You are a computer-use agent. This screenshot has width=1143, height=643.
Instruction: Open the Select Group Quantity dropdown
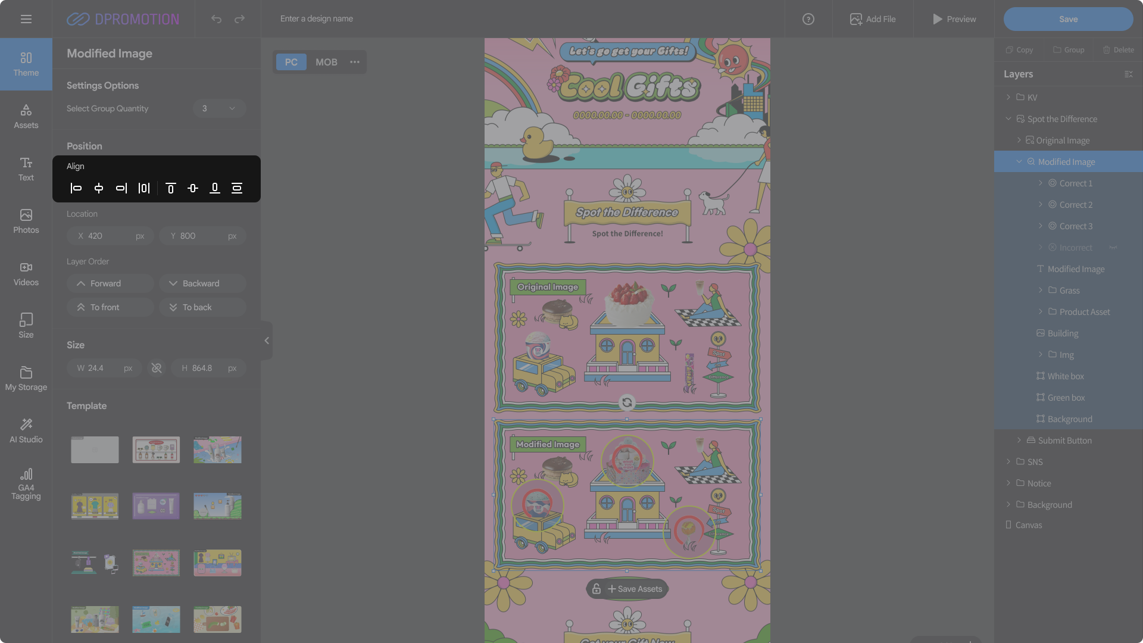pos(219,108)
